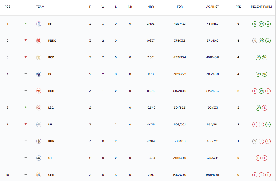Click the RCB team logo icon

[39, 57]
